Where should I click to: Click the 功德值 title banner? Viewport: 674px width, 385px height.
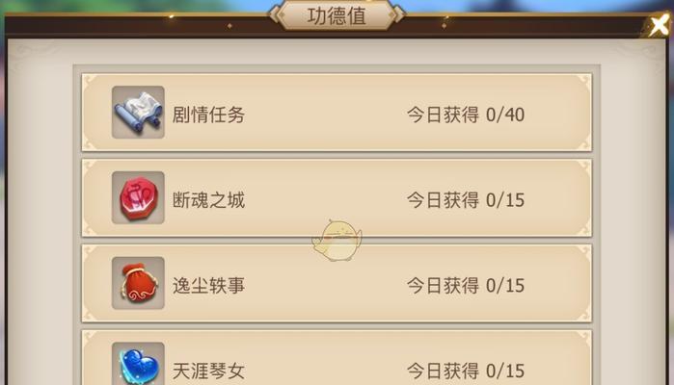(x=337, y=15)
